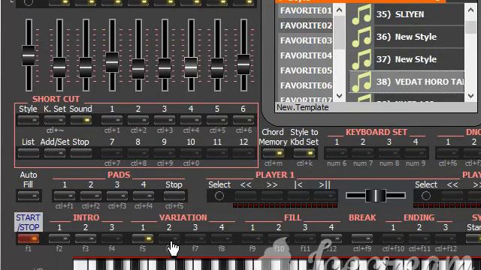Toggle Chord Memory button (ctl+m)
The width and height of the screenshot is (481, 270).
pos(273,153)
